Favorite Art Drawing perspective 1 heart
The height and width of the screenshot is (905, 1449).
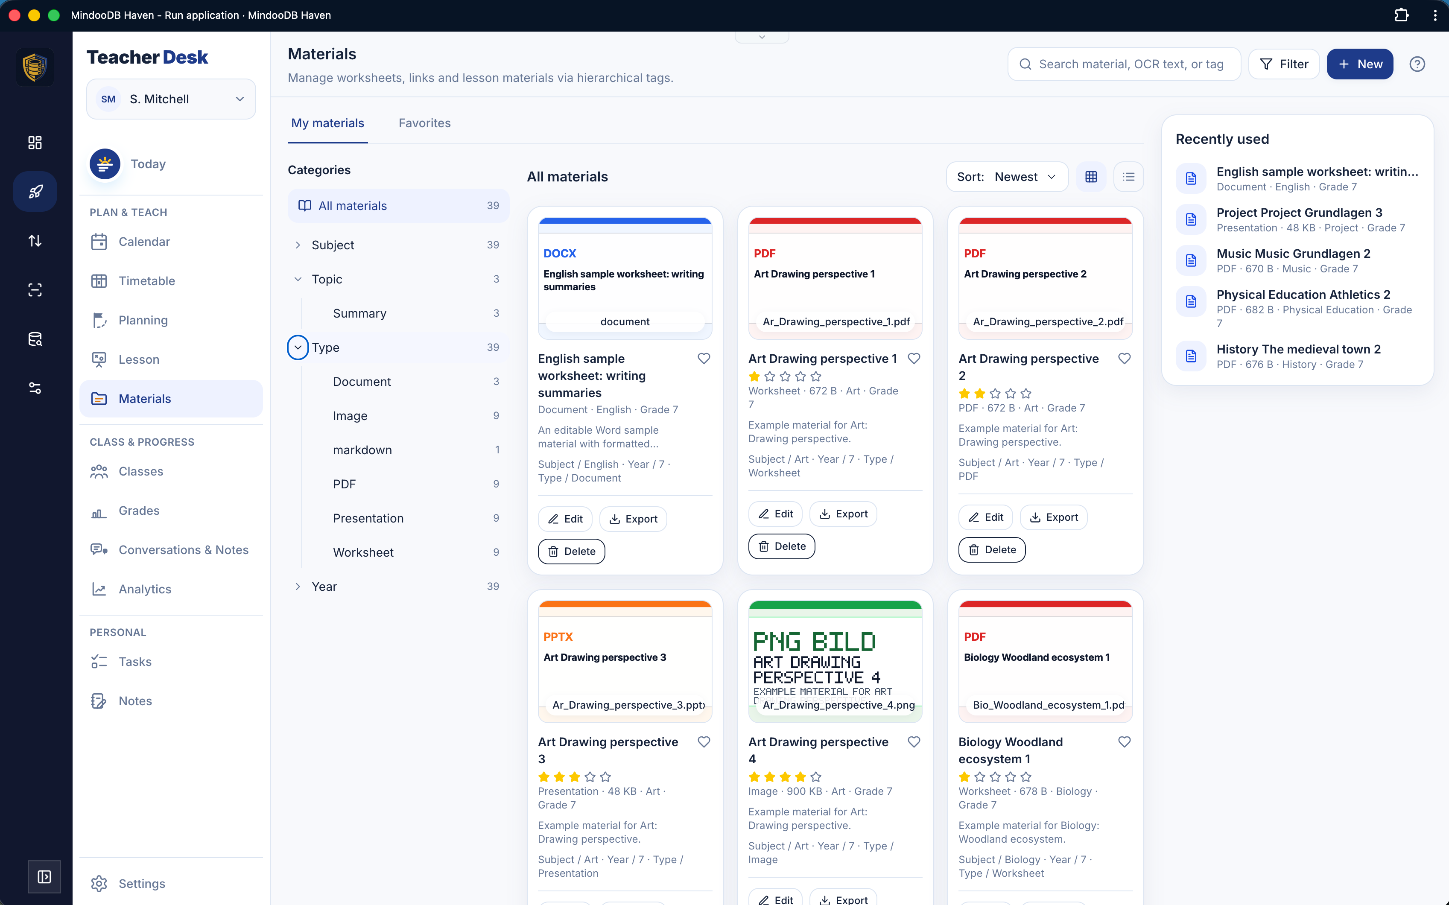pyautogui.click(x=914, y=359)
